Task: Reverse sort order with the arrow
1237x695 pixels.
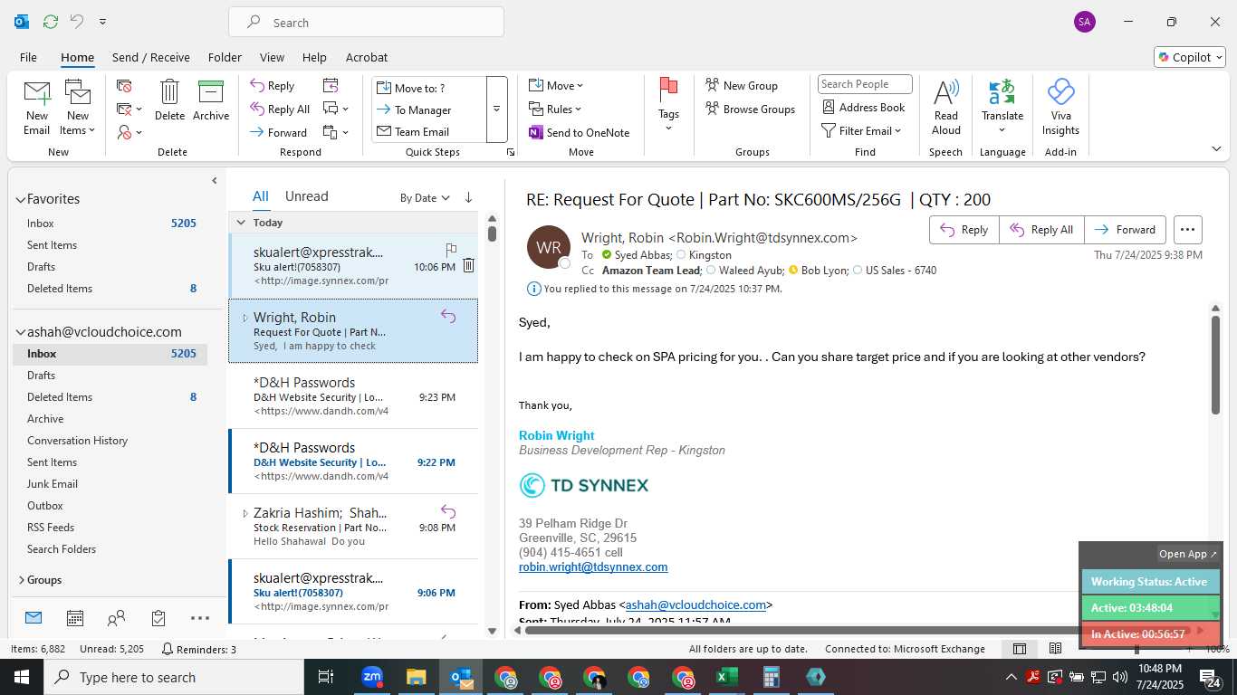Action: [x=468, y=197]
